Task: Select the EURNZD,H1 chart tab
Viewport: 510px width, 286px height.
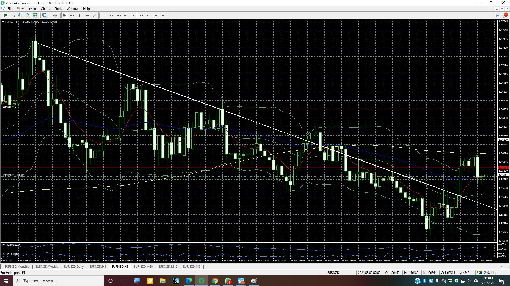Action: pos(120,267)
